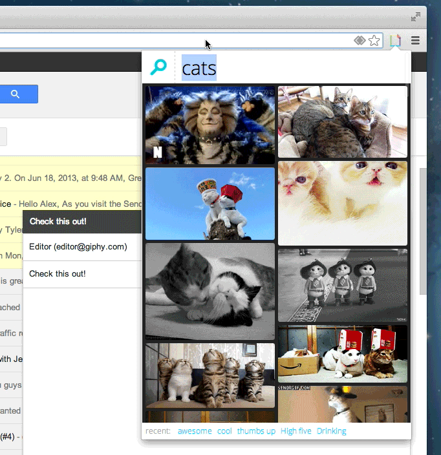The width and height of the screenshot is (441, 455).
Task: Select the 'thumbs up' recent search
Action: [x=256, y=431]
